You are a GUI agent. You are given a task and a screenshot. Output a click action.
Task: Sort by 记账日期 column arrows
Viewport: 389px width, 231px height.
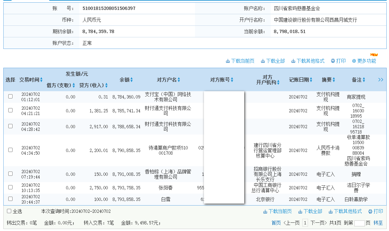[x=311, y=80]
